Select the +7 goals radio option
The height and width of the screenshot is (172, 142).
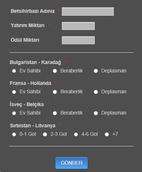click(x=107, y=134)
